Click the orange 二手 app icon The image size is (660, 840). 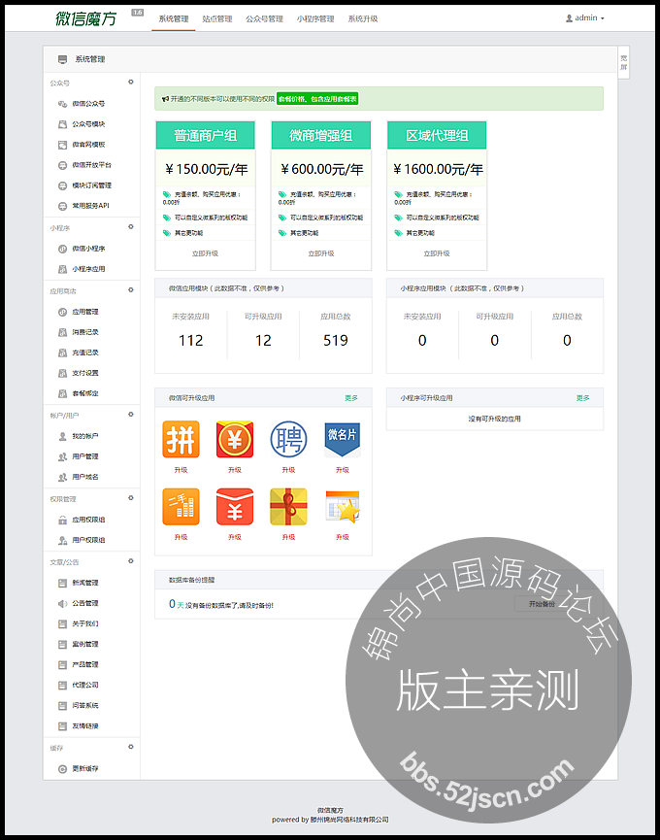pos(181,506)
